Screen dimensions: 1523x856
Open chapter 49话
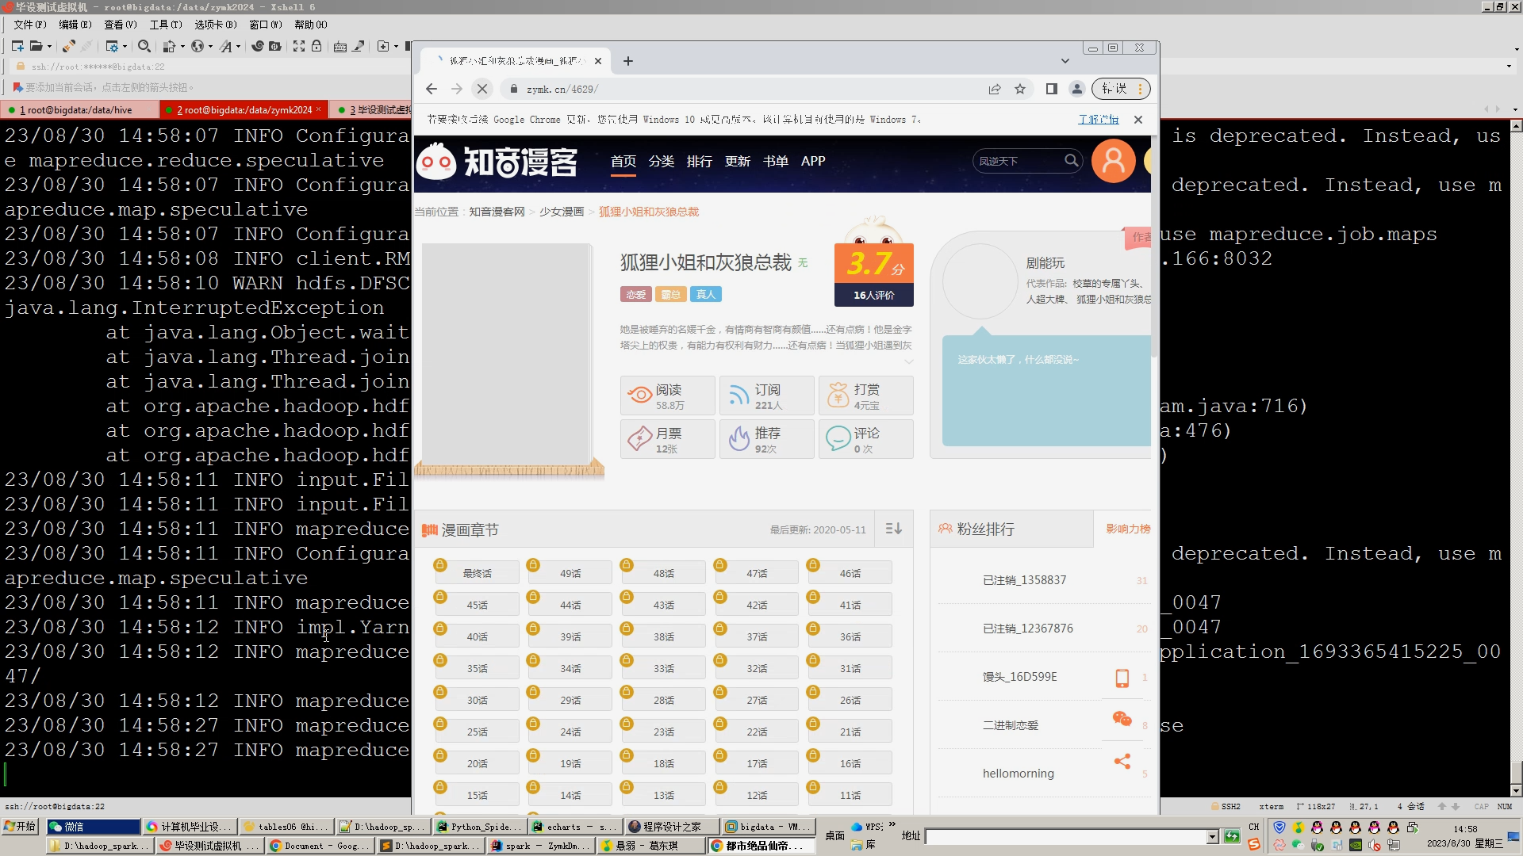point(570,573)
